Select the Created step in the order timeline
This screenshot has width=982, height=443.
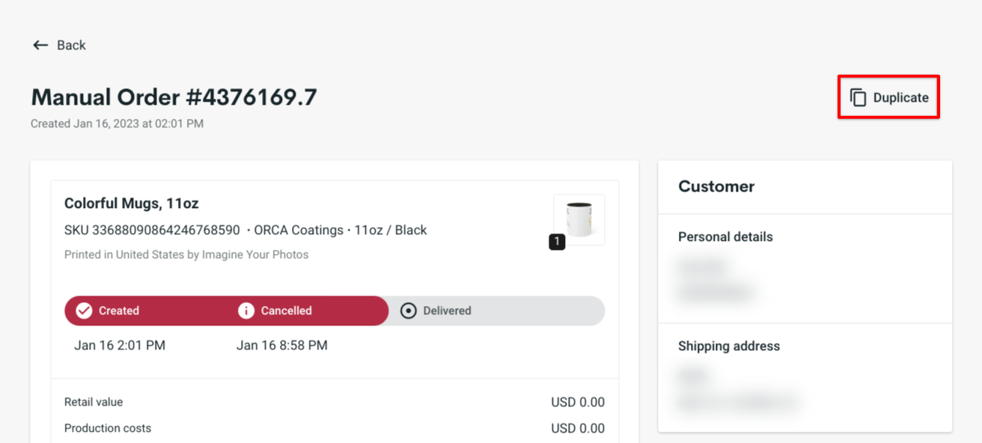pos(120,310)
